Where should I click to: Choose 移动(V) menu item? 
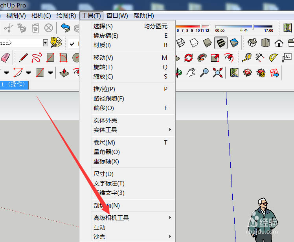click(x=134, y=57)
